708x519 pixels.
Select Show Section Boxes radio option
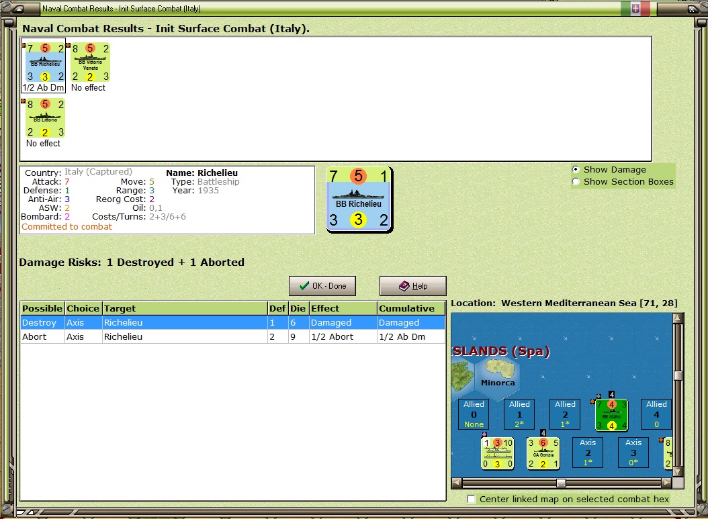click(x=576, y=182)
